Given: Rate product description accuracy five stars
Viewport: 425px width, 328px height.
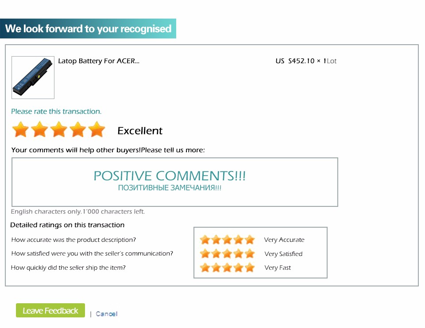Looking at the screenshot, I should click(250, 240).
